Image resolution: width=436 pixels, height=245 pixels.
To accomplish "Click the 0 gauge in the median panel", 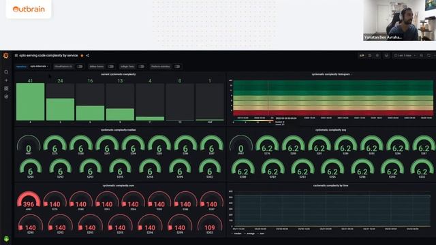I will click(x=29, y=144).
